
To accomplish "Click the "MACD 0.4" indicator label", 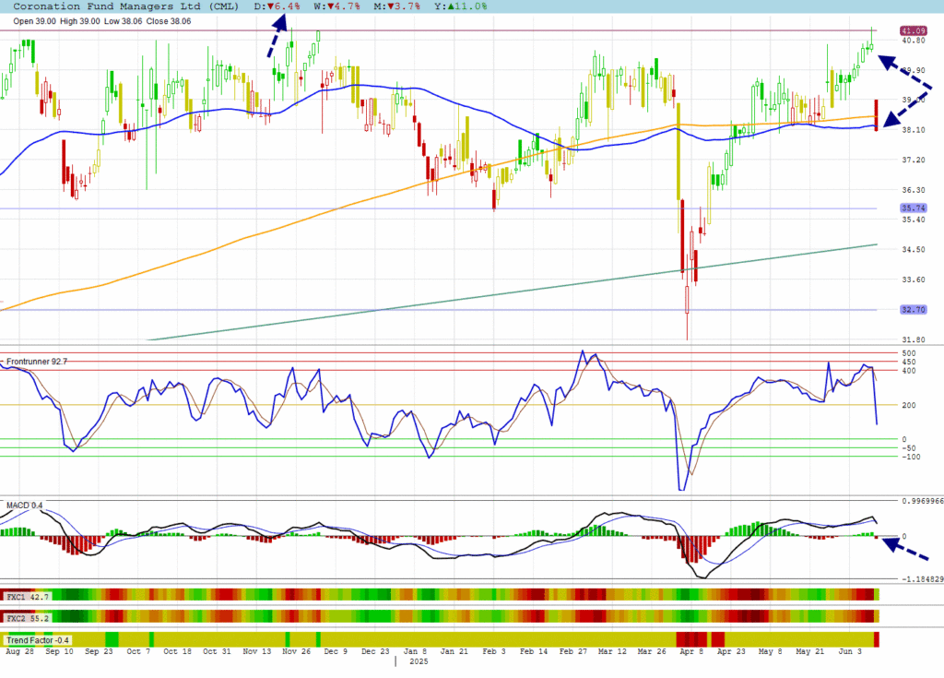I will (24, 506).
